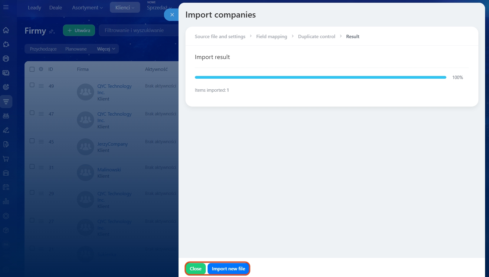Open QYC Technology Inc. in row 47
This screenshot has width=489, height=277.
click(114, 117)
